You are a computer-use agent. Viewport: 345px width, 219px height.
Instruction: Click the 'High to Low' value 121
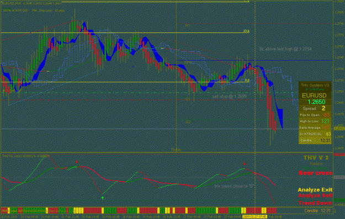[x=325, y=121]
